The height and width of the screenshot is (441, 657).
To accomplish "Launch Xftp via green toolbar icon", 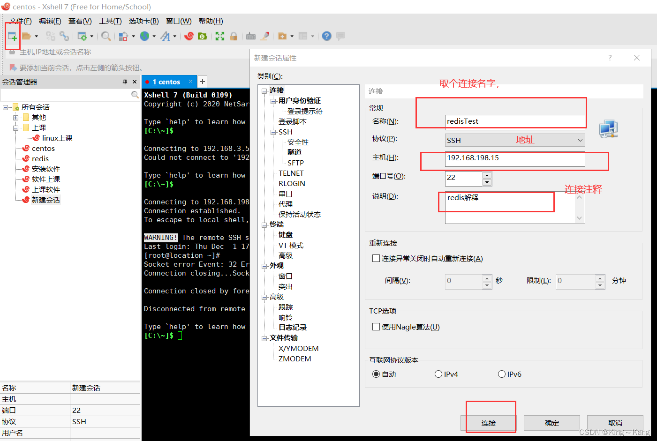I will pyautogui.click(x=203, y=36).
